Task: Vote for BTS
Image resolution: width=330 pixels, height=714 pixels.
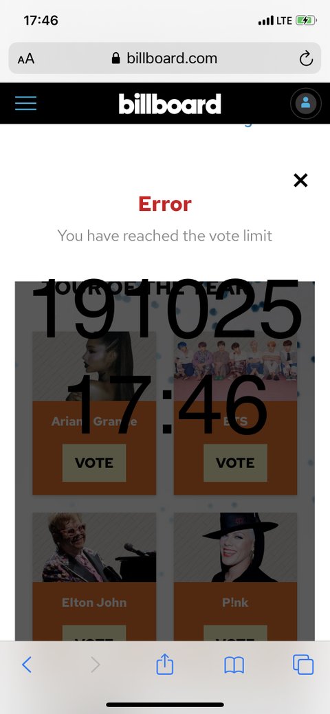Action: (x=235, y=462)
